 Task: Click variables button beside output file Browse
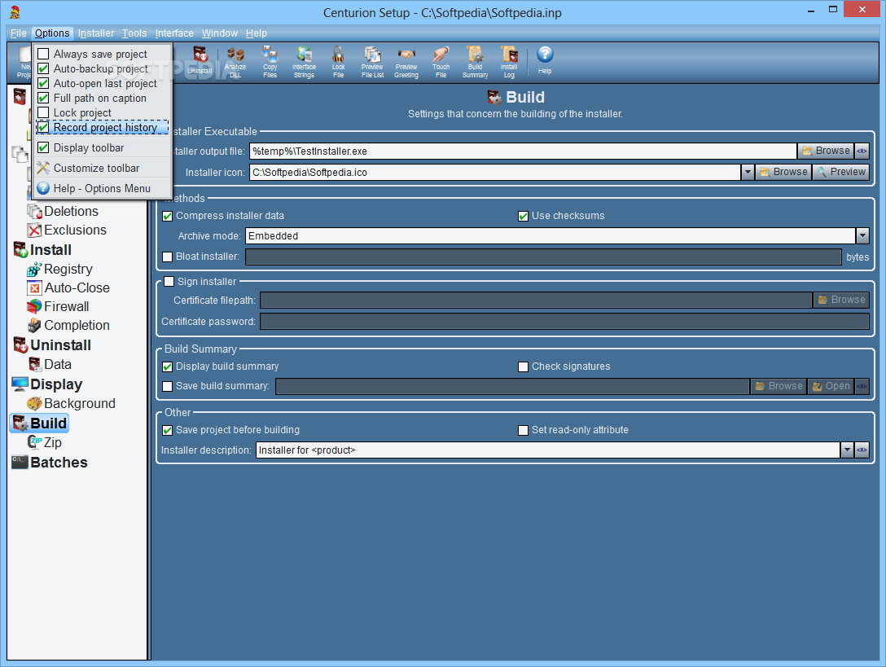862,151
